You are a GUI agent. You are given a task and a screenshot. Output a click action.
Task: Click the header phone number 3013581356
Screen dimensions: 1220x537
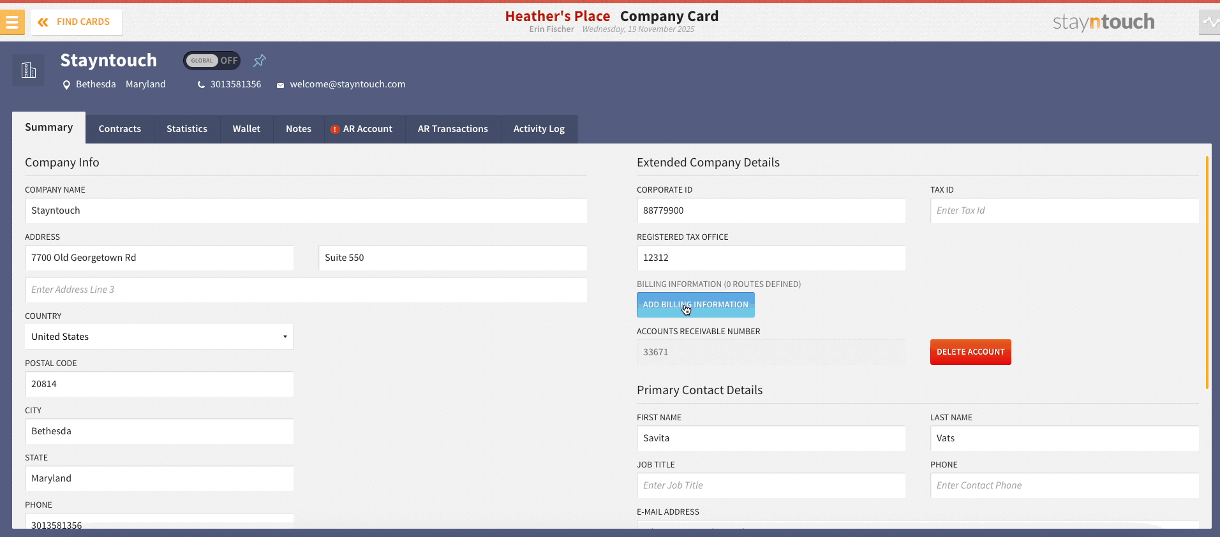click(236, 84)
